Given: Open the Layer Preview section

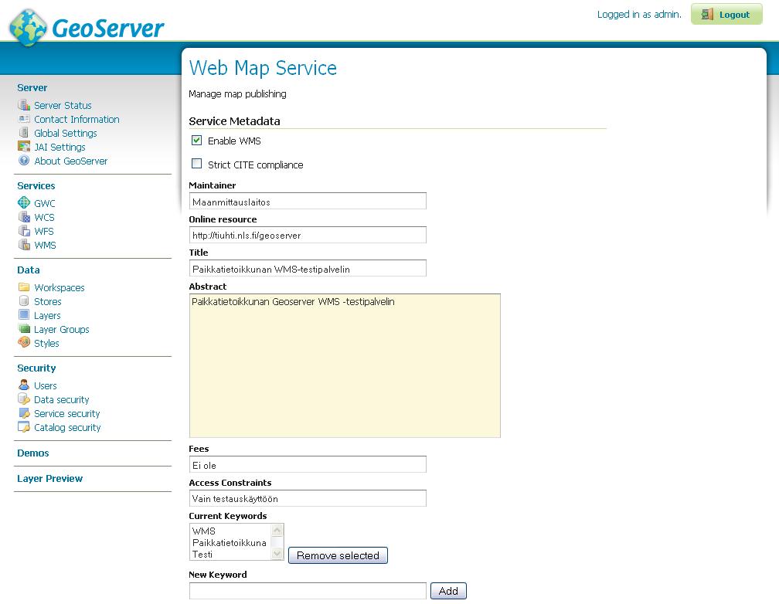Looking at the screenshot, I should (x=49, y=478).
